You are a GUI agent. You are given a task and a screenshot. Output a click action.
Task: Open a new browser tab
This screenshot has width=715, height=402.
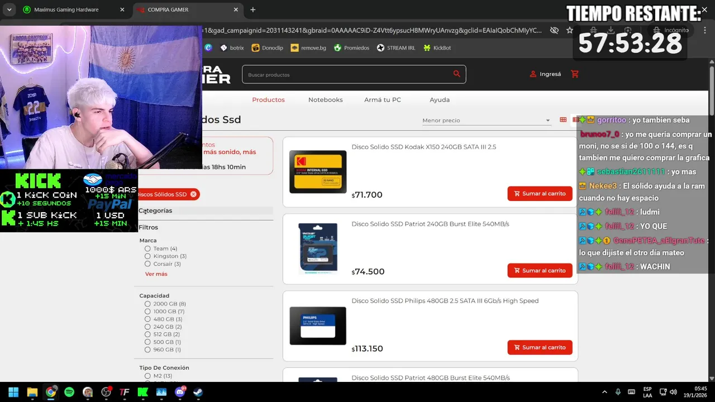252,9
